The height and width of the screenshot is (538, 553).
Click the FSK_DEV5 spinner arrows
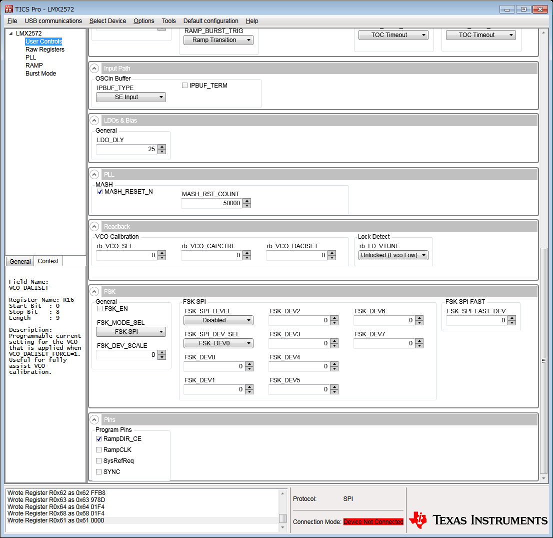pyautogui.click(x=334, y=389)
